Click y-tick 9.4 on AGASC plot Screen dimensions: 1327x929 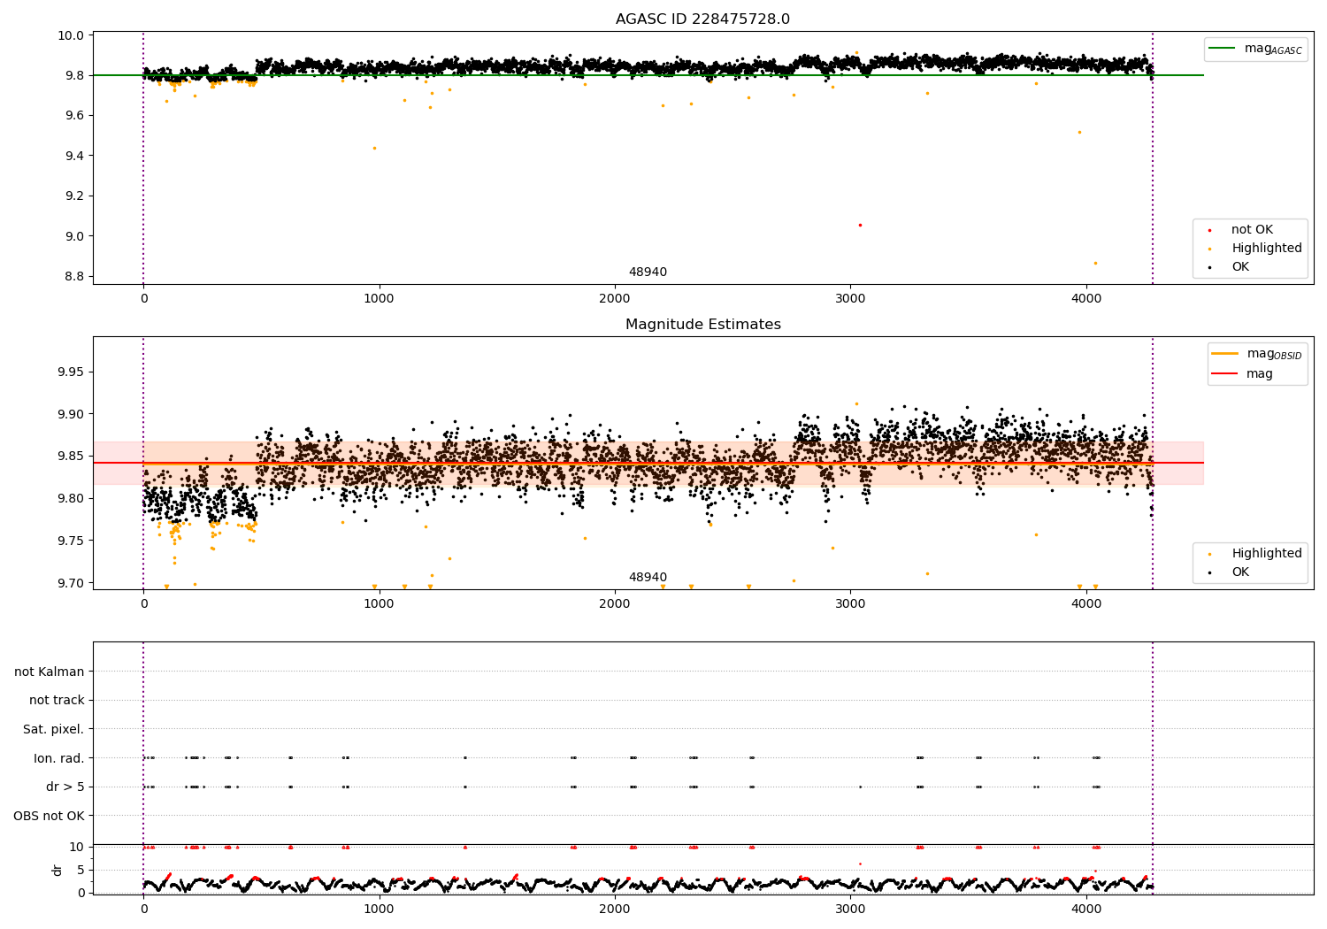click(74, 156)
